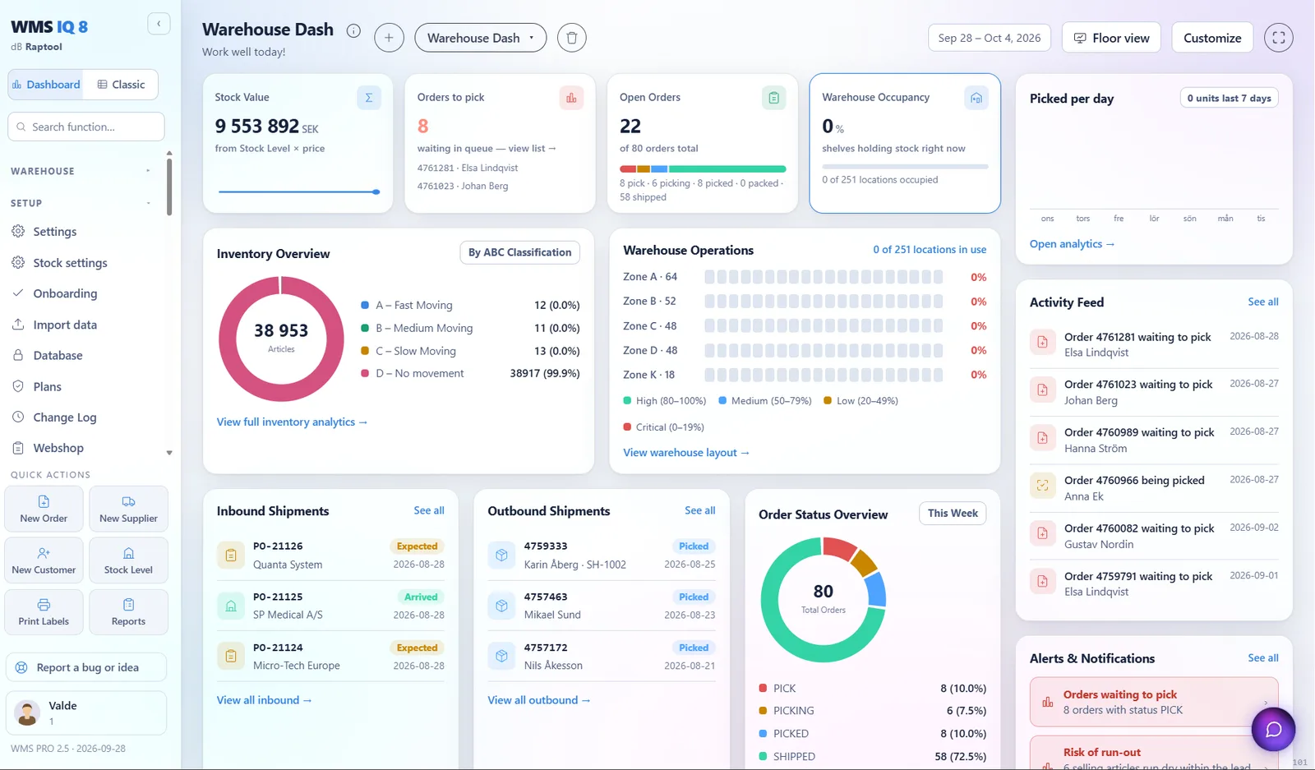1315x770 pixels.
Task: Open Onboarding in sidebar
Action: pyautogui.click(x=65, y=293)
